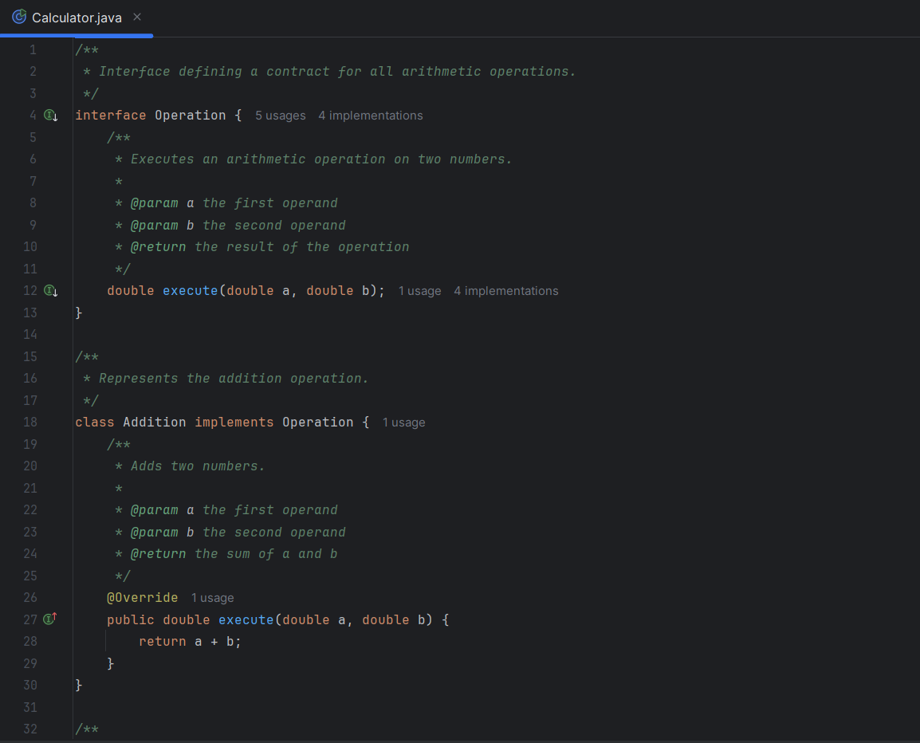Viewport: 920px width, 743px height.
Task: Click closing brace on line 13
Action: (79, 313)
